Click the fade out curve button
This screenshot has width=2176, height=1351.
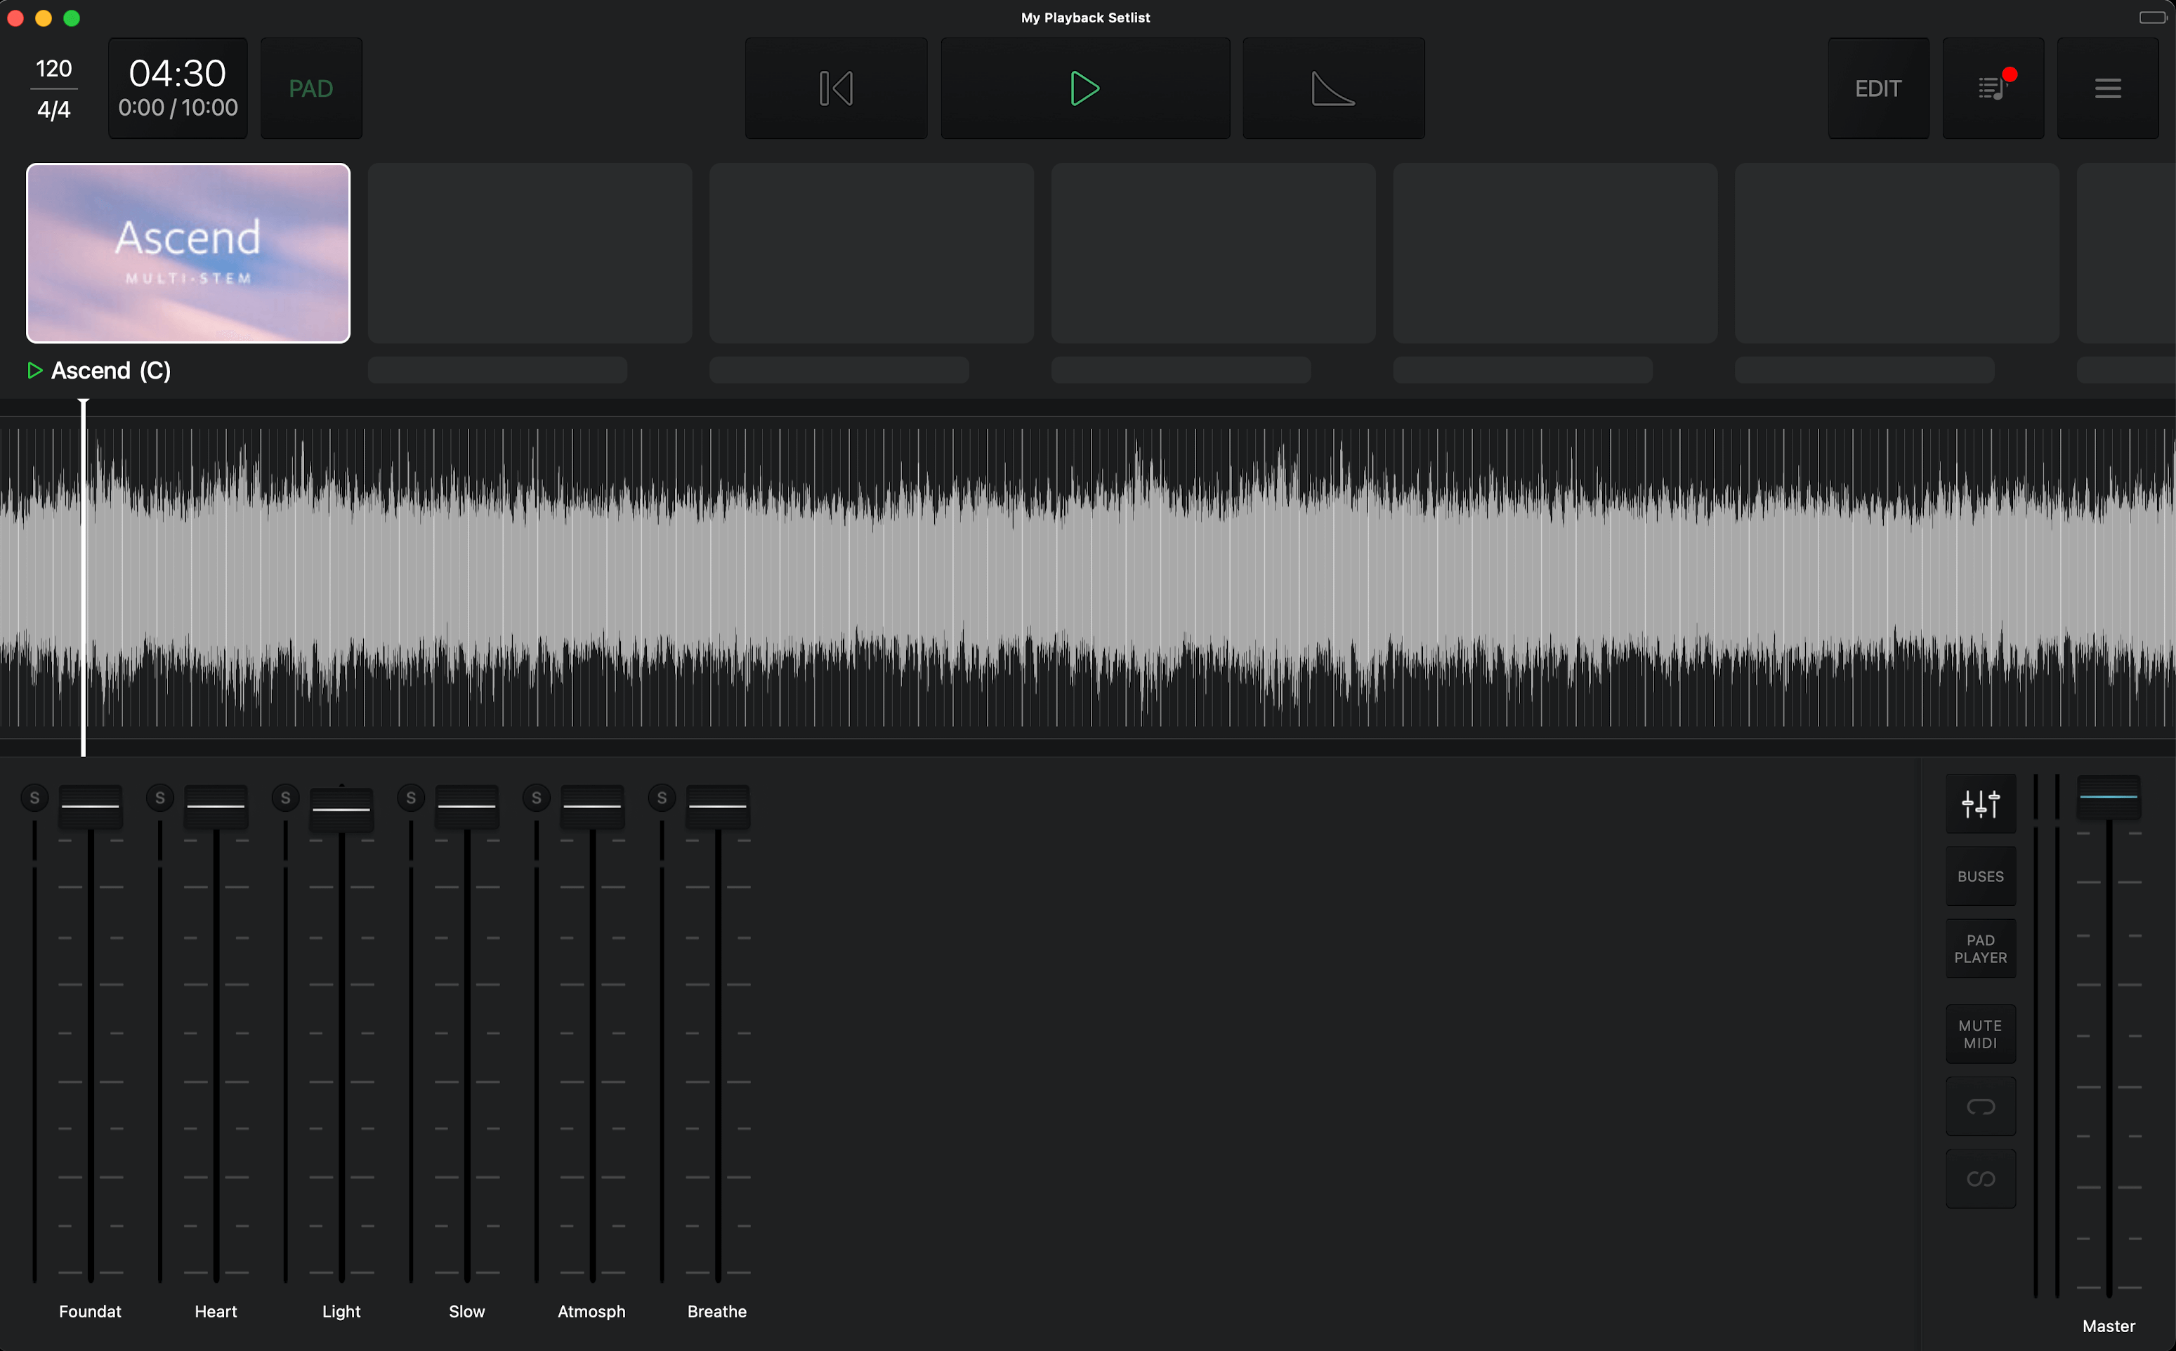[1333, 88]
